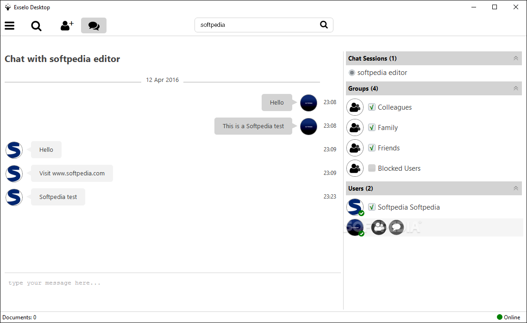
Task: Click the S avatar beside 'Softpedia test'
Action: [x=14, y=197]
